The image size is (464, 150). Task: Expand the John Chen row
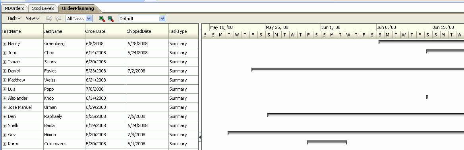[4, 53]
